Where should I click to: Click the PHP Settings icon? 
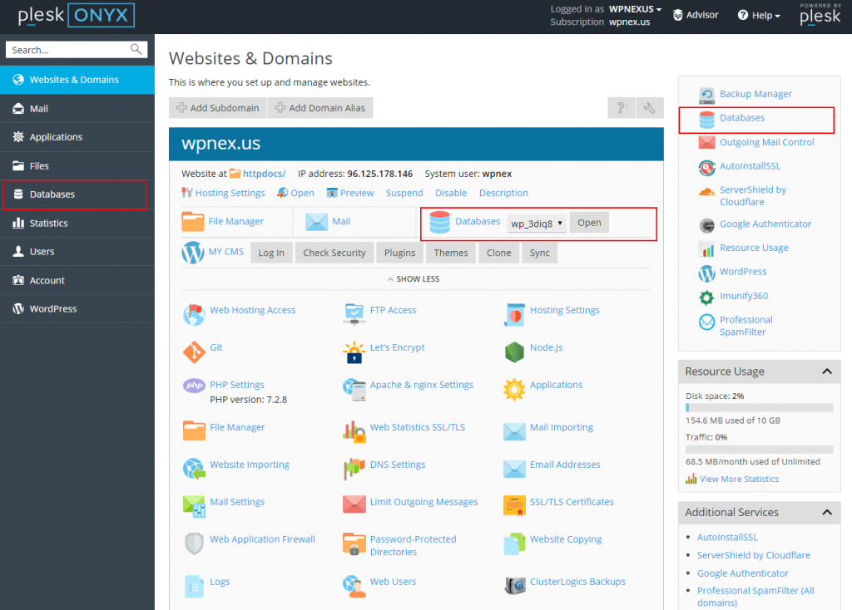(193, 386)
